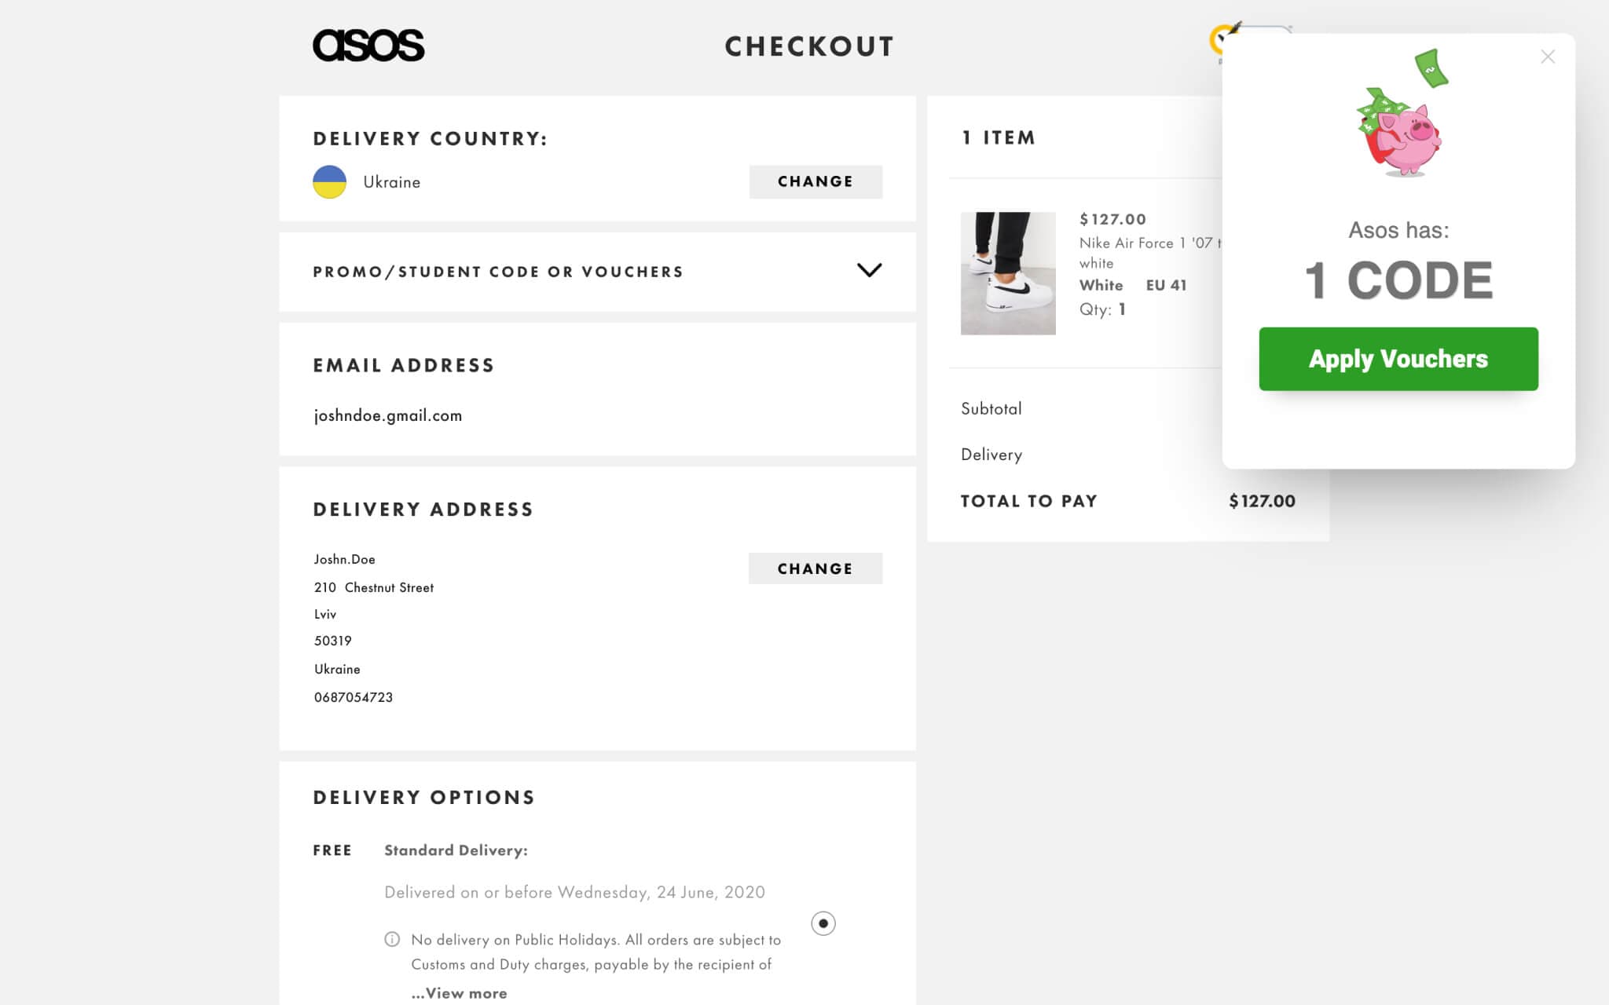Image resolution: width=1609 pixels, height=1005 pixels.
Task: Open ...View more delivery details
Action: point(459,992)
